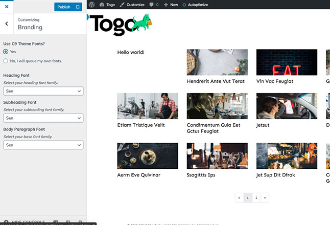This screenshot has width=330, height=225.
Task: Select No, I will queue my own fonts
Action: (6, 61)
